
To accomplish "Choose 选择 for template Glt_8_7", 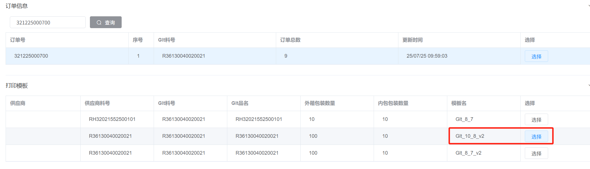I will [x=536, y=120].
